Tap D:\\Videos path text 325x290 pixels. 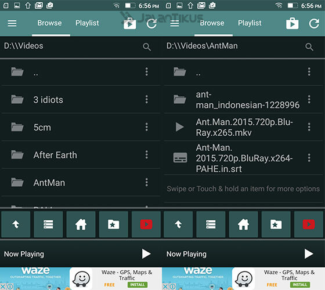24,46
